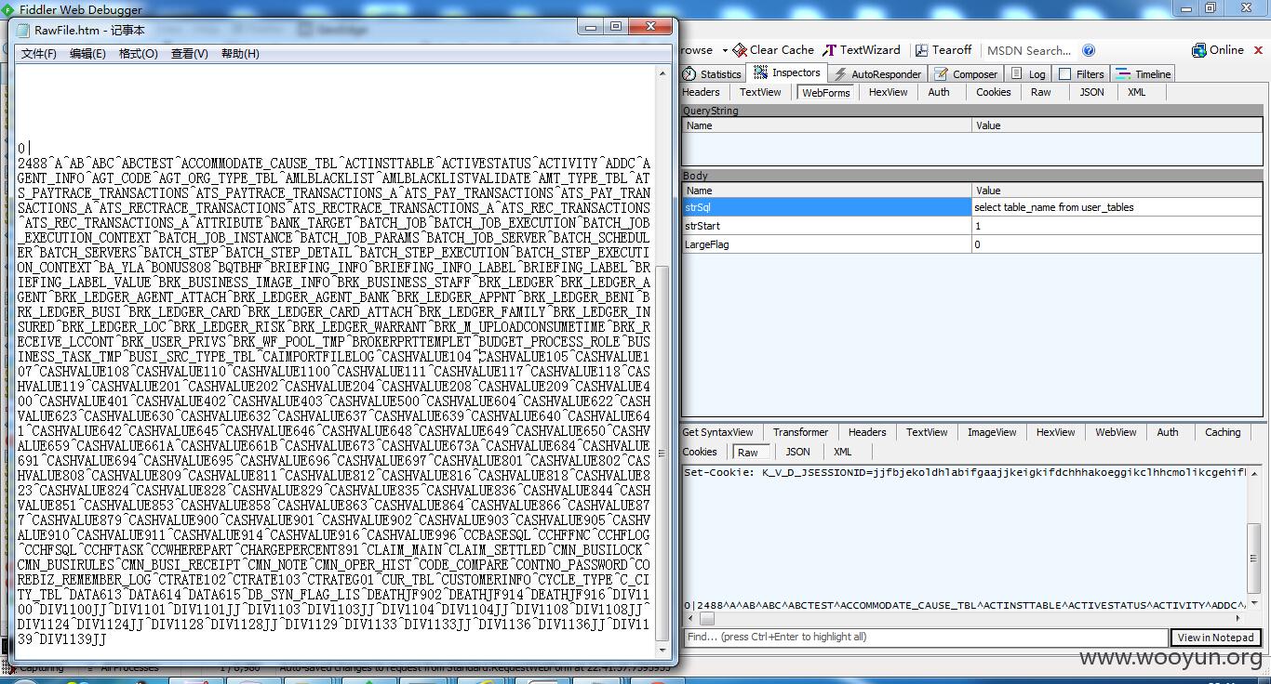Open the Filters tab
This screenshot has width=1271, height=684.
coord(1081,74)
